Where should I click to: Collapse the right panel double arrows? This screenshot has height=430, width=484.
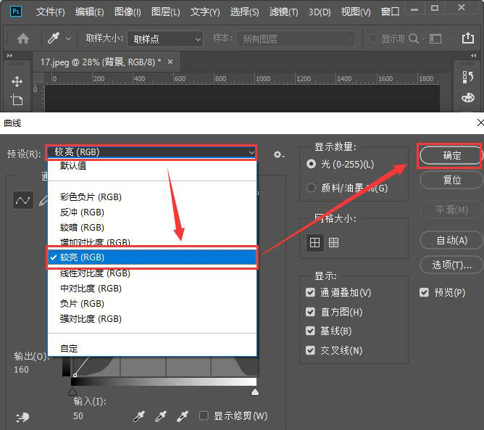(x=474, y=56)
